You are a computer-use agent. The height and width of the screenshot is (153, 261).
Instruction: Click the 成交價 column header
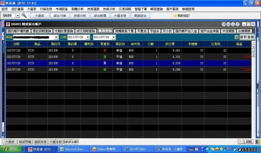tap(170, 44)
